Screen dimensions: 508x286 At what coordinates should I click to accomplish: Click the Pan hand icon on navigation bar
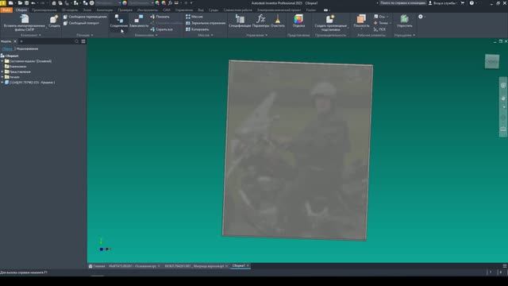pos(503,99)
